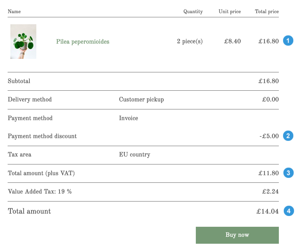Screen dimensions: 301x251
Task: Click annotation badge 3 beside VAT total
Action: [288, 173]
